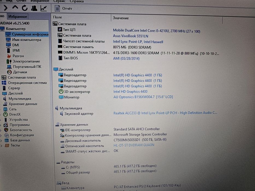Click the DirectX Xbox icon in sidebar

pyautogui.click(x=5, y=114)
